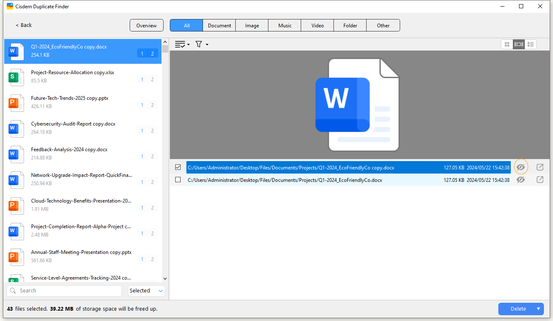Click the selection rules list icon
The width and height of the screenshot is (553, 321).
(180, 44)
